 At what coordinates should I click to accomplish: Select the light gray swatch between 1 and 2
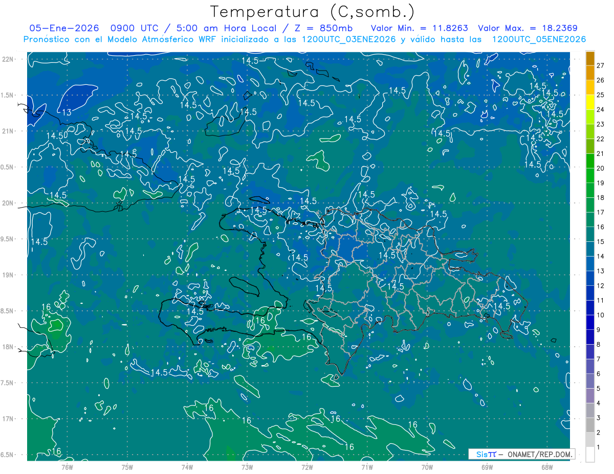pos(590,440)
